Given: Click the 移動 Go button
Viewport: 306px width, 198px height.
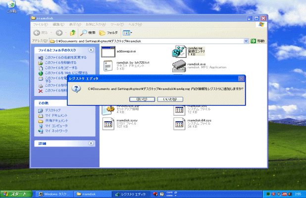Looking at the screenshot, I should coord(257,41).
